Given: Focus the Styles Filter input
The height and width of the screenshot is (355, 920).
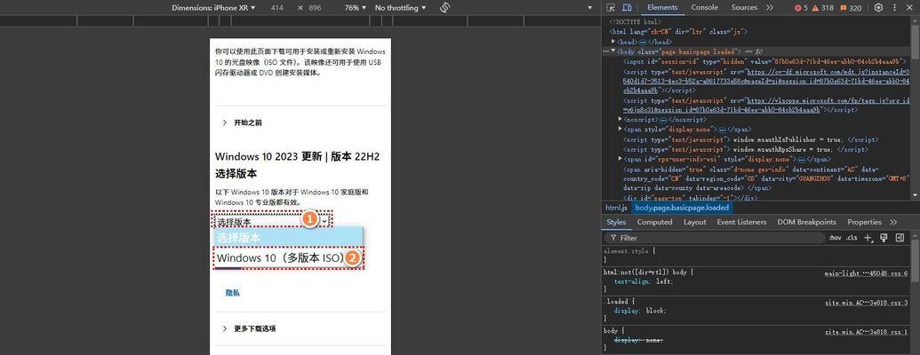Looking at the screenshot, I should tap(715, 238).
